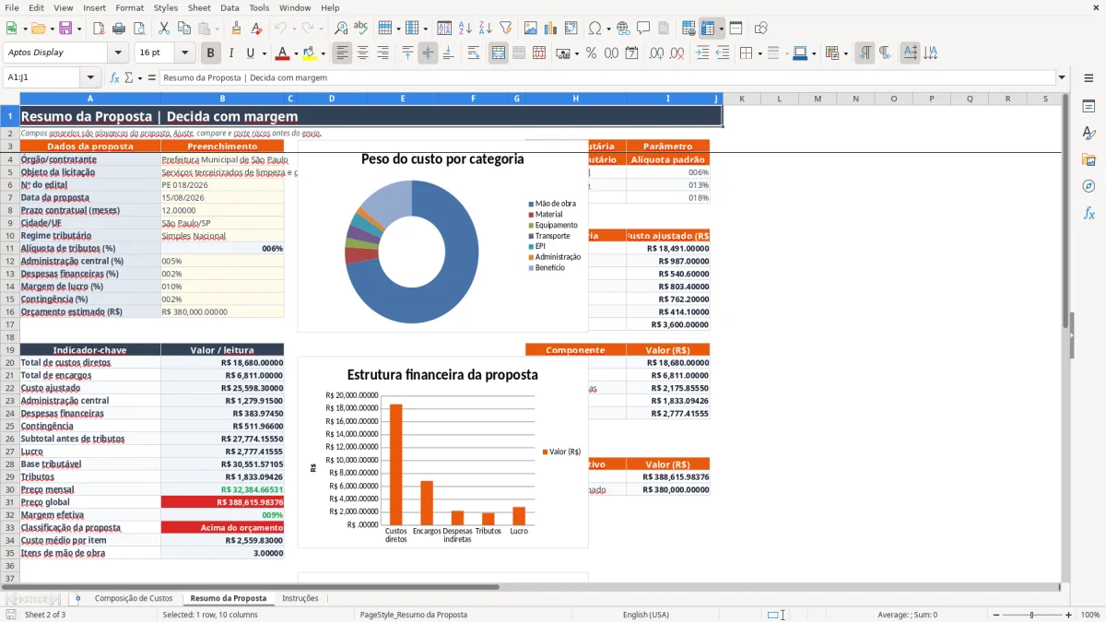Switch to the Instruções sheet tab
Viewport: 1106px width, 622px height.
(x=300, y=599)
